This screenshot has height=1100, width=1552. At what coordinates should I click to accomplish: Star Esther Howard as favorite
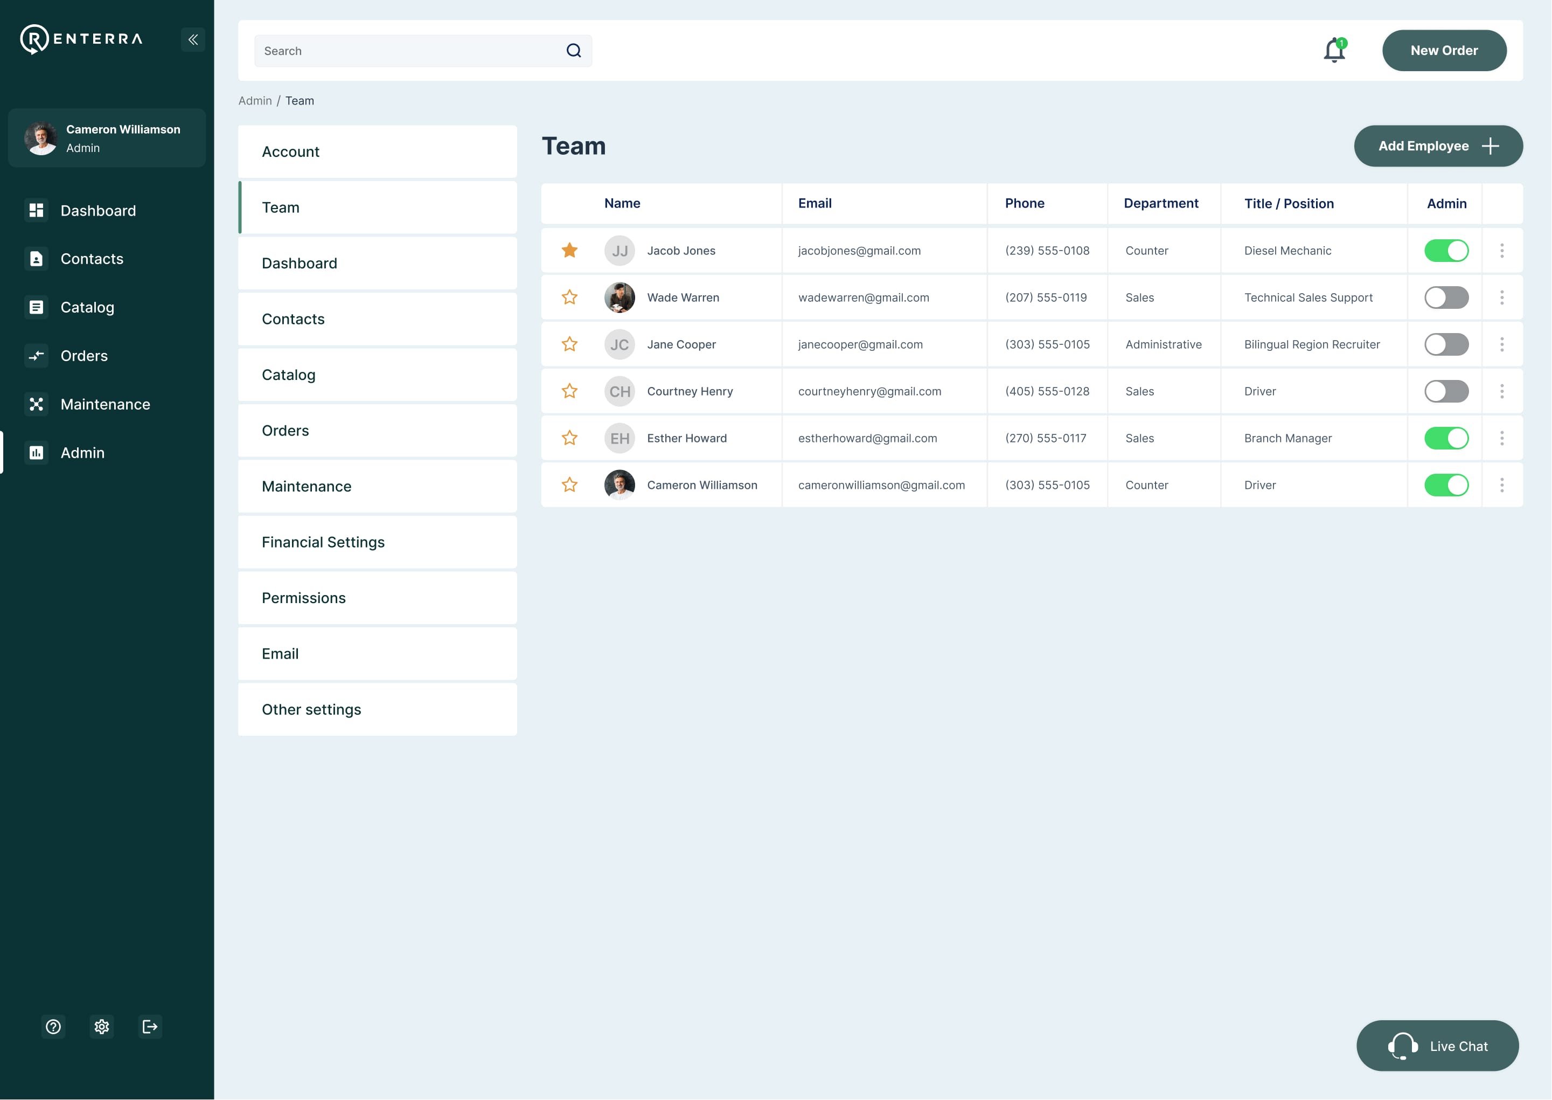click(569, 438)
